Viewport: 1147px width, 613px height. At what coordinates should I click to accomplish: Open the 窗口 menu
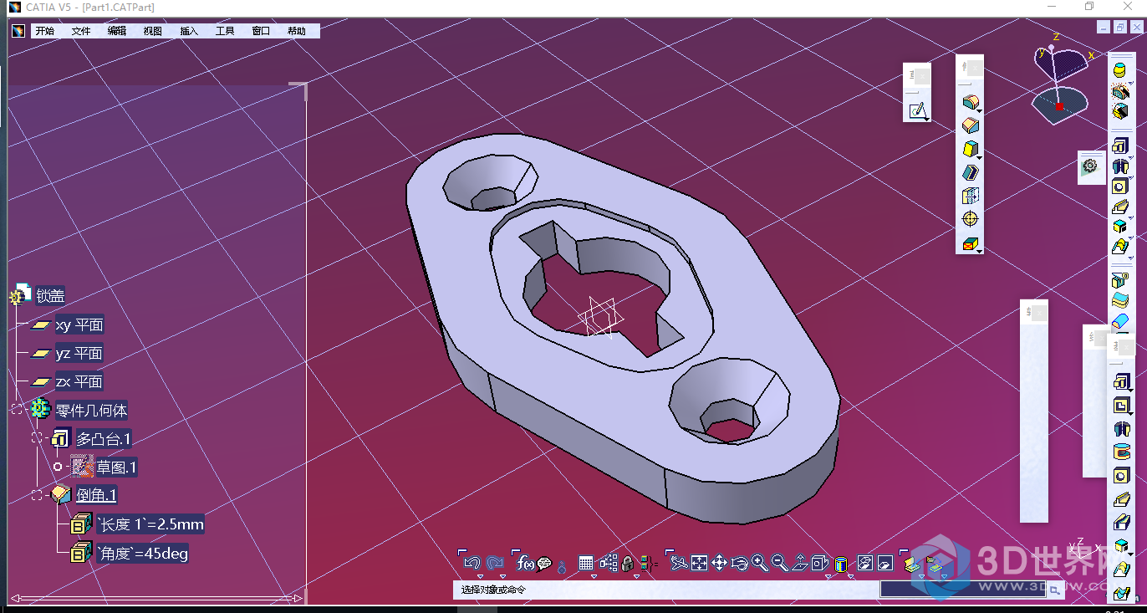click(x=261, y=31)
